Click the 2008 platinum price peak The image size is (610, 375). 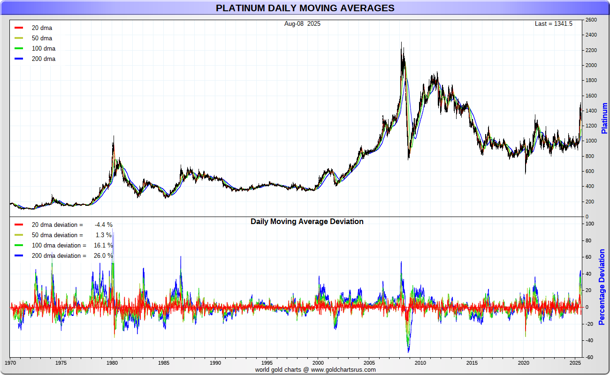[x=401, y=44]
